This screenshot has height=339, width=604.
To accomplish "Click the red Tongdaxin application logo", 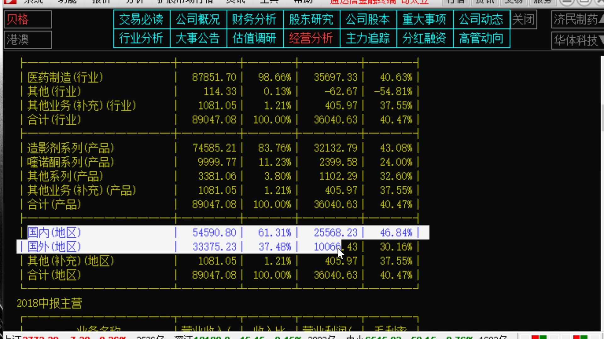I will (x=10, y=2).
